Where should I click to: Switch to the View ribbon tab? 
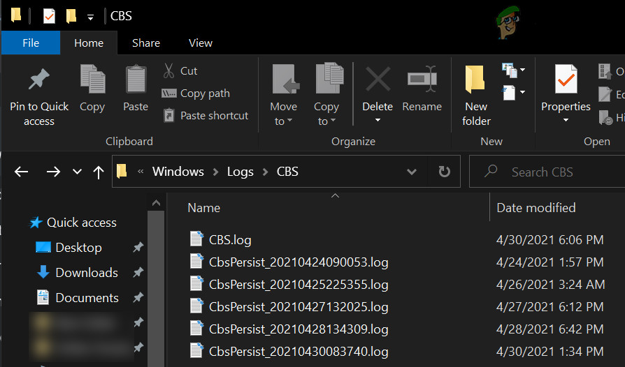[x=200, y=43]
